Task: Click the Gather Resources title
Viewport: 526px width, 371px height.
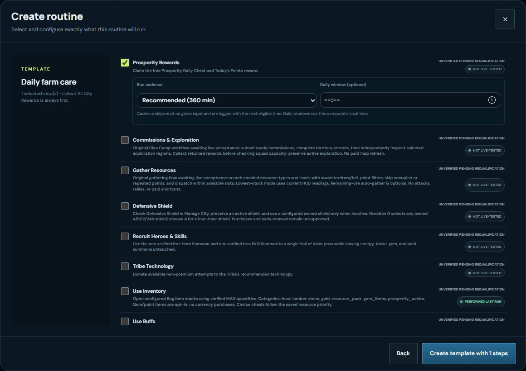Action: 154,170
